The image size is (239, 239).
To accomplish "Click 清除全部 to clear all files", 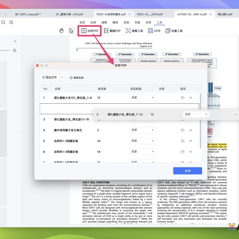I will click(x=77, y=78).
